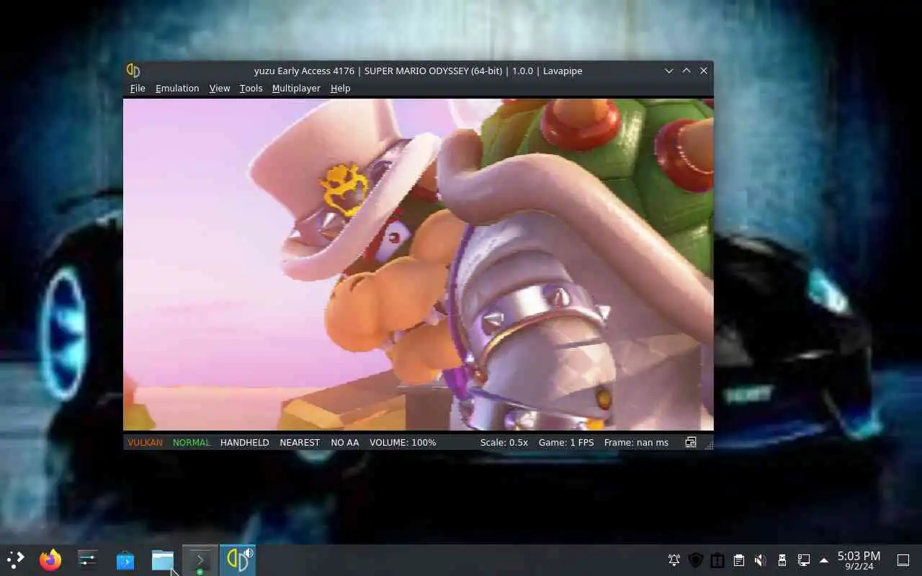
Task: Click the VOLUME: 100% status button
Action: pos(403,442)
